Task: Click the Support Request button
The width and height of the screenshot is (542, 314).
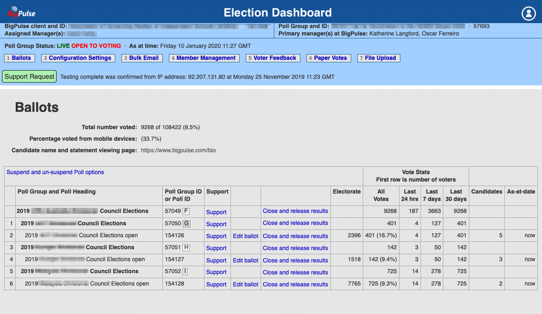Action: pyautogui.click(x=29, y=76)
